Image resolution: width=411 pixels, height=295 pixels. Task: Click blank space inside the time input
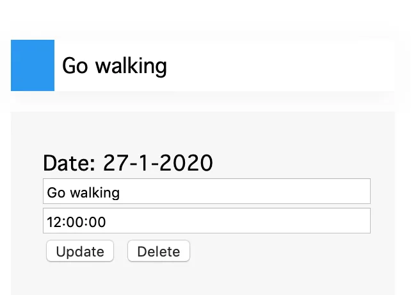(256, 221)
